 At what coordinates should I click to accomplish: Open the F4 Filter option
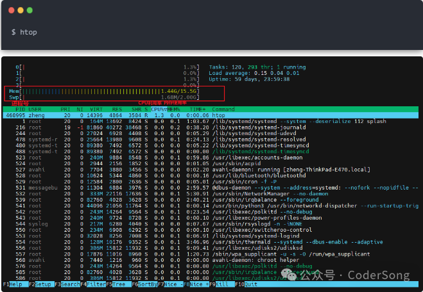pos(93,284)
